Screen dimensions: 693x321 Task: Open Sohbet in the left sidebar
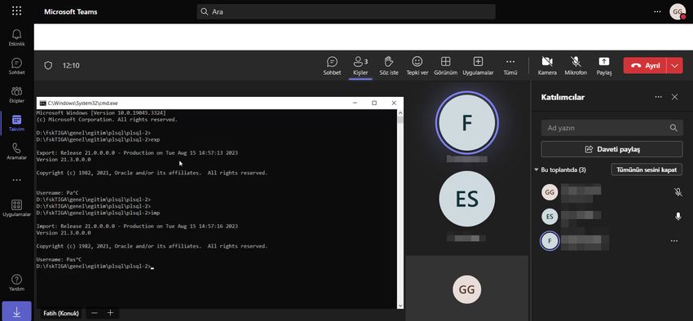click(17, 66)
